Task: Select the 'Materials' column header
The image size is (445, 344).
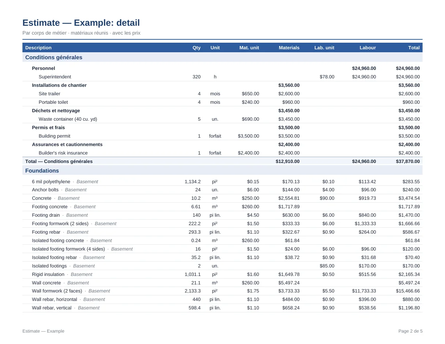Action: coord(289,47)
